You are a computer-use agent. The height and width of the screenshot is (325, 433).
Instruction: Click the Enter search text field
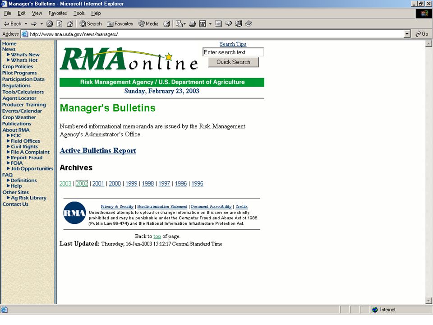pyautogui.click(x=233, y=52)
